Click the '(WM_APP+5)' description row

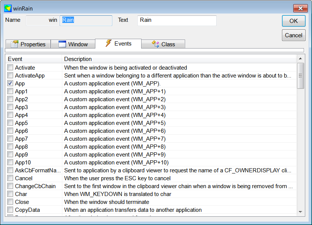(x=115, y=123)
